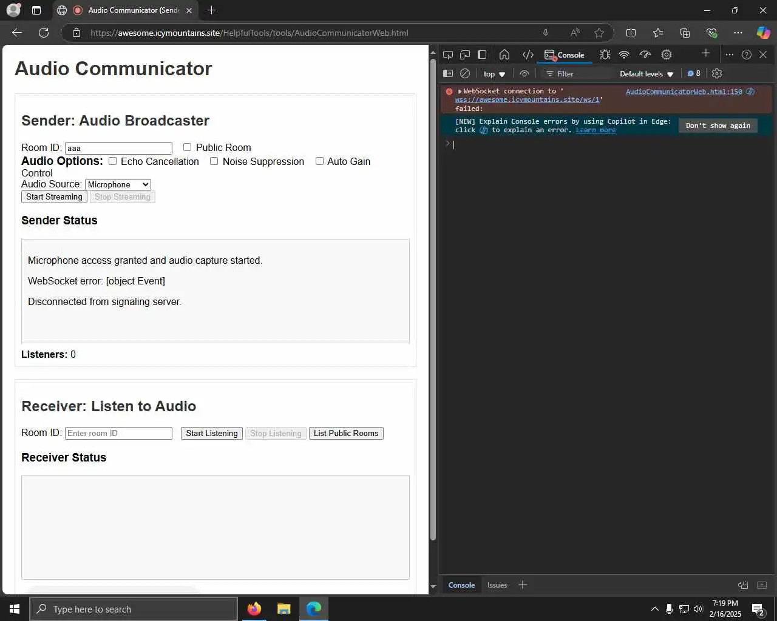
Task: Toggle device emulation in DevTools
Action: 465,55
